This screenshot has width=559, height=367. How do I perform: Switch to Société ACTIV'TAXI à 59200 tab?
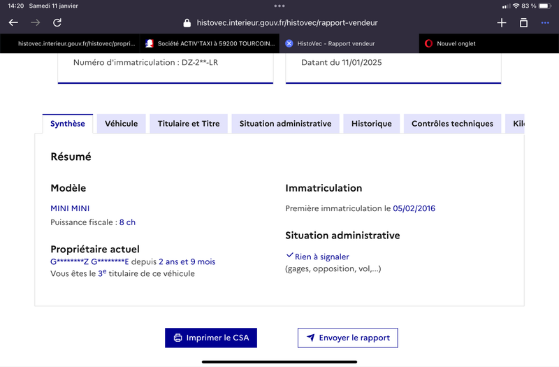pos(210,43)
